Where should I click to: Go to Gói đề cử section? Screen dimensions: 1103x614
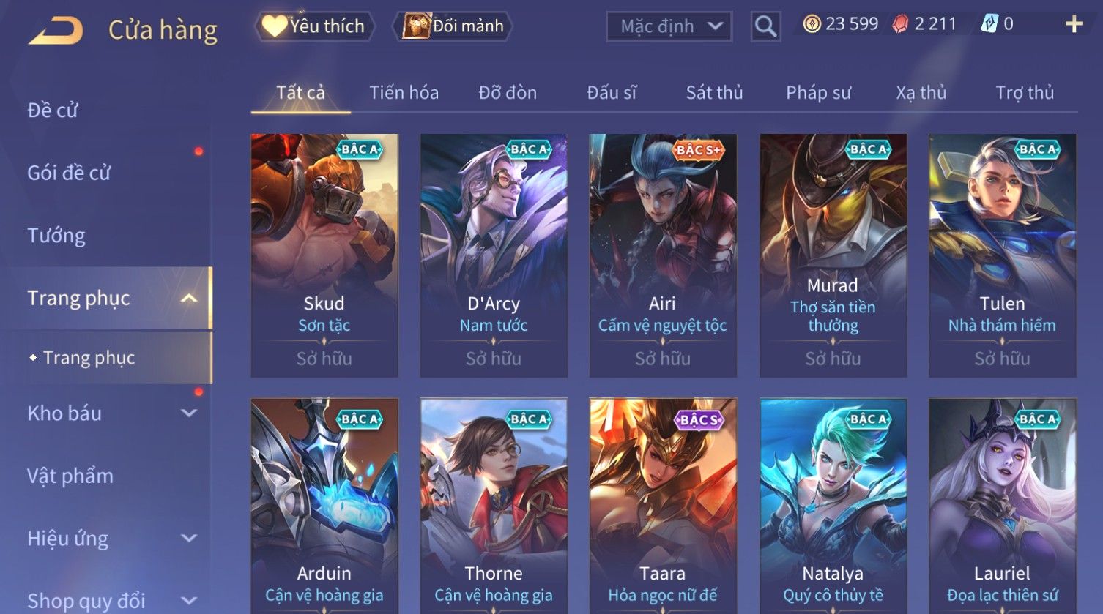[x=69, y=173]
